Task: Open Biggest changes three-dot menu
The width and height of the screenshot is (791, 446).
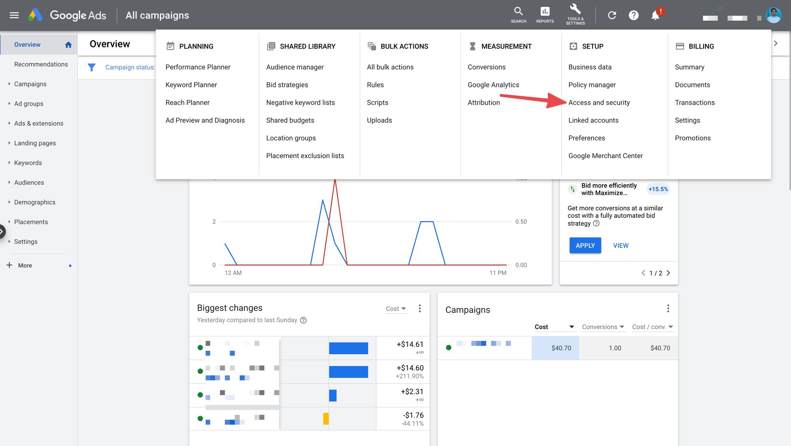Action: pos(420,308)
